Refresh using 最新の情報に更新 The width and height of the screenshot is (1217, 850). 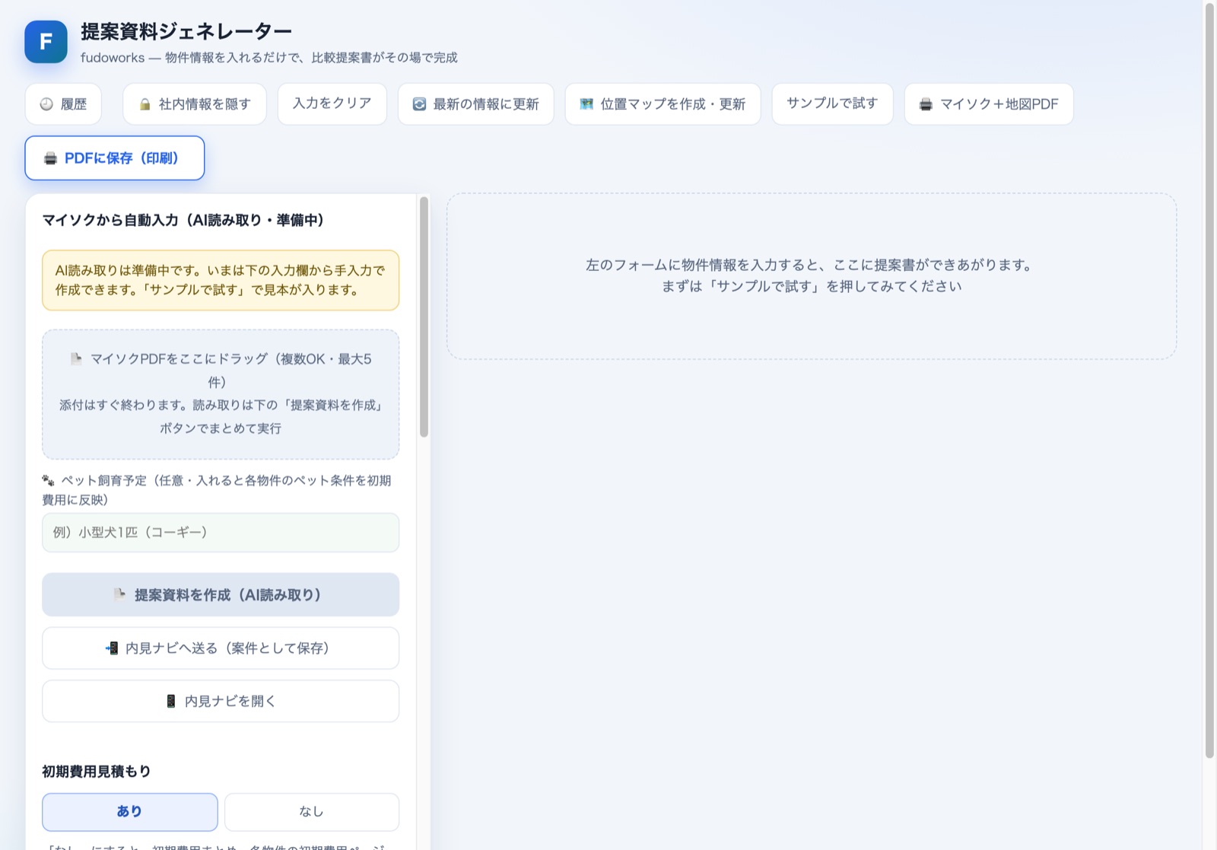click(476, 104)
